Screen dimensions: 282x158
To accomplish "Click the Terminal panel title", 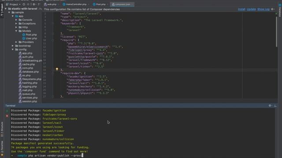I will (10, 106).
